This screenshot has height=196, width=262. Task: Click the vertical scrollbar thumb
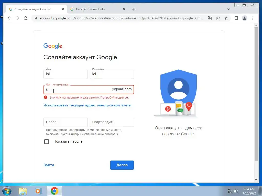256,94
